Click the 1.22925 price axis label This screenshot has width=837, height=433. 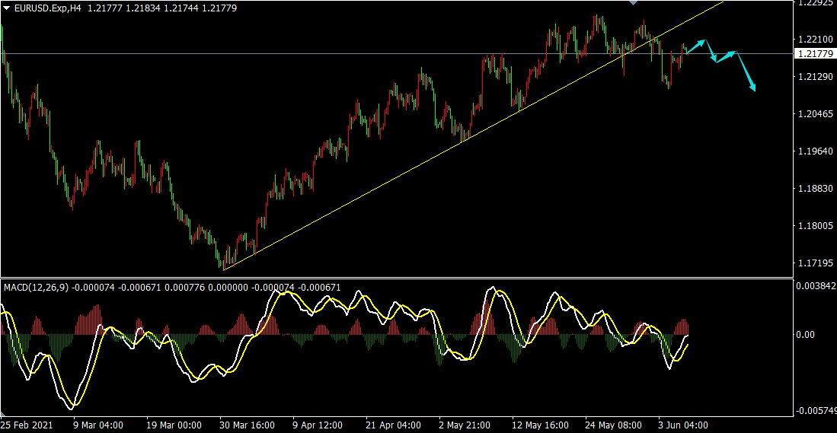pos(813,4)
